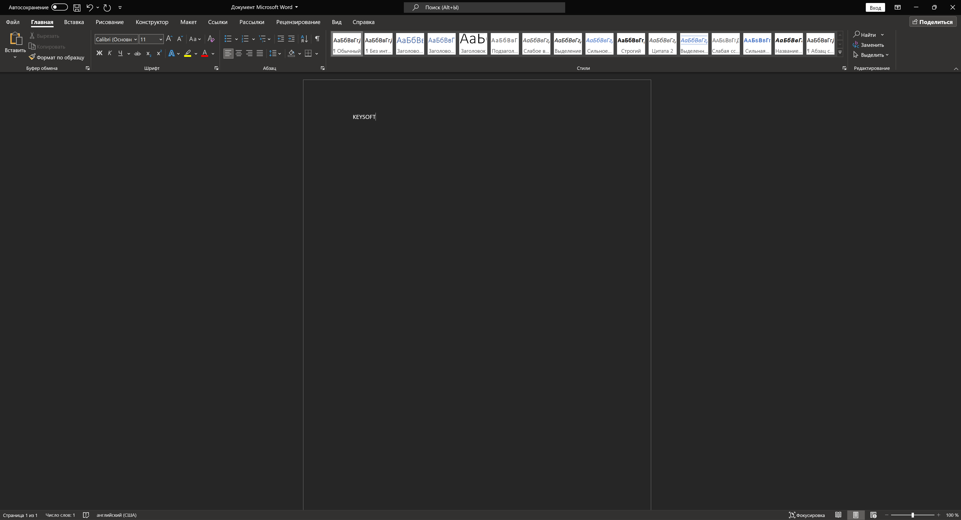This screenshot has height=520, width=961.
Task: Open the font size dropdown showing 11
Action: [161, 39]
